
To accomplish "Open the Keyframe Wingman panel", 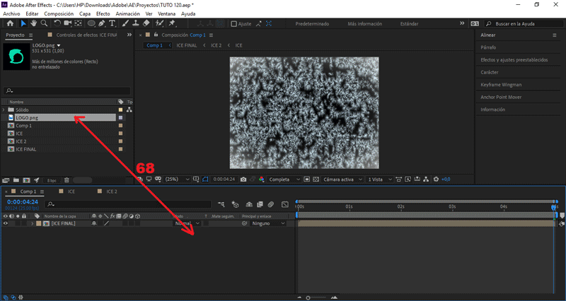I will click(501, 85).
